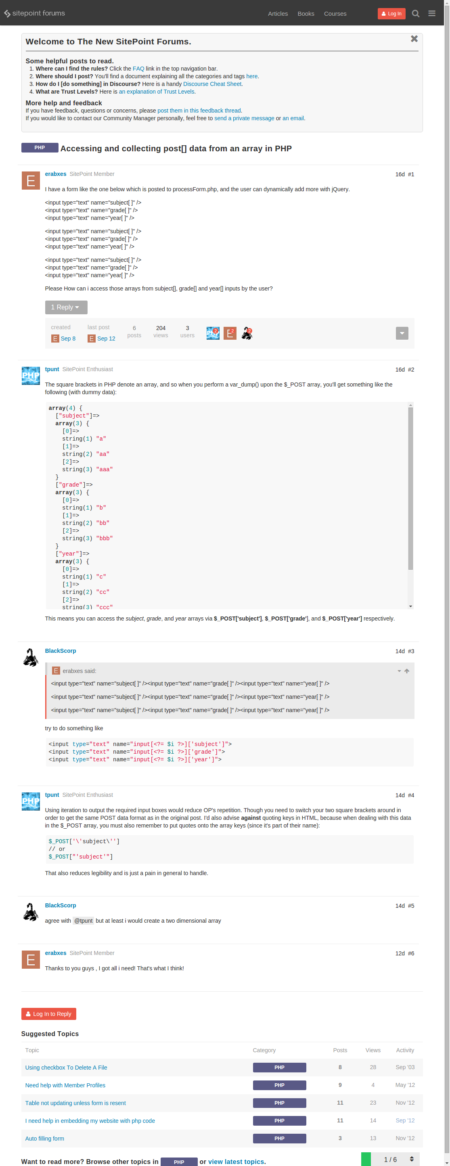Expand the 1 Reply dropdown
The width and height of the screenshot is (450, 1166).
[x=66, y=307]
